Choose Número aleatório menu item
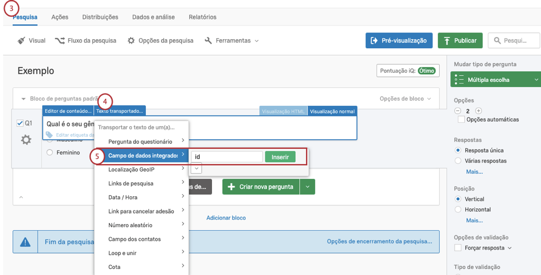The height and width of the screenshot is (275, 541). 141,225
